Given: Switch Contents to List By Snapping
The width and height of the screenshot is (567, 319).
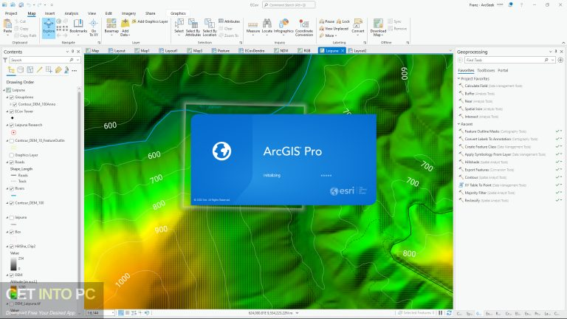Looking at the screenshot, I should [49, 70].
